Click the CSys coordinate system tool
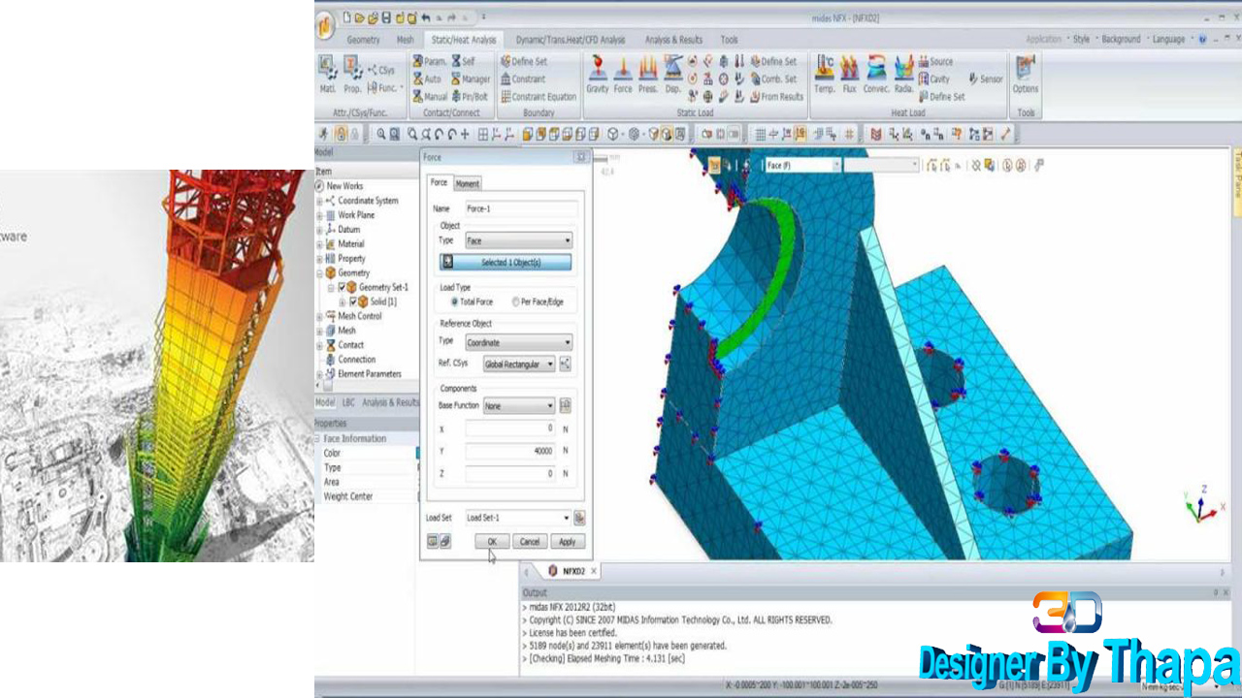The height and width of the screenshot is (698, 1242). pyautogui.click(x=381, y=70)
